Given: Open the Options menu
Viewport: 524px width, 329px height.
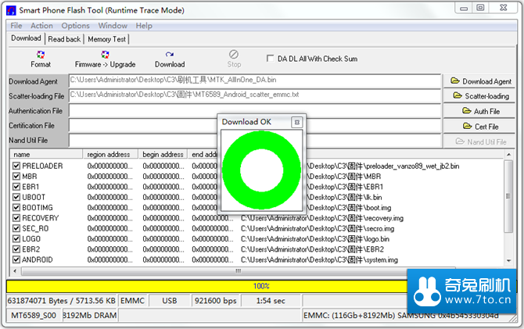Looking at the screenshot, I should click(x=76, y=26).
